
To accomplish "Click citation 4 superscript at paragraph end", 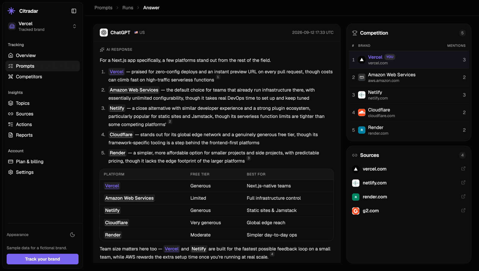I will [272, 254].
